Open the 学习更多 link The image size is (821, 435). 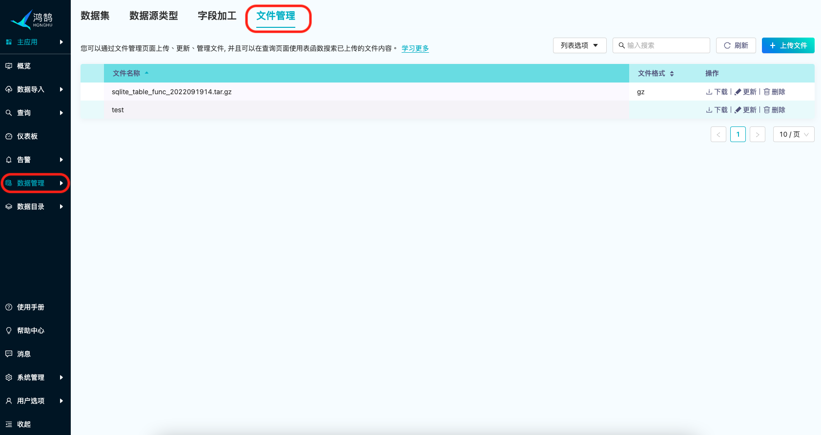point(415,48)
